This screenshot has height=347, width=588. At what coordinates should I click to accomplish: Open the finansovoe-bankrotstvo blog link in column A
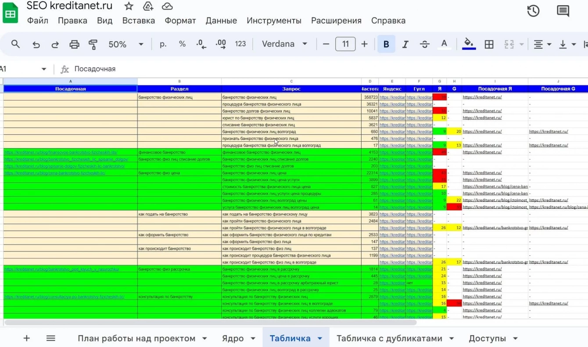click(x=61, y=152)
